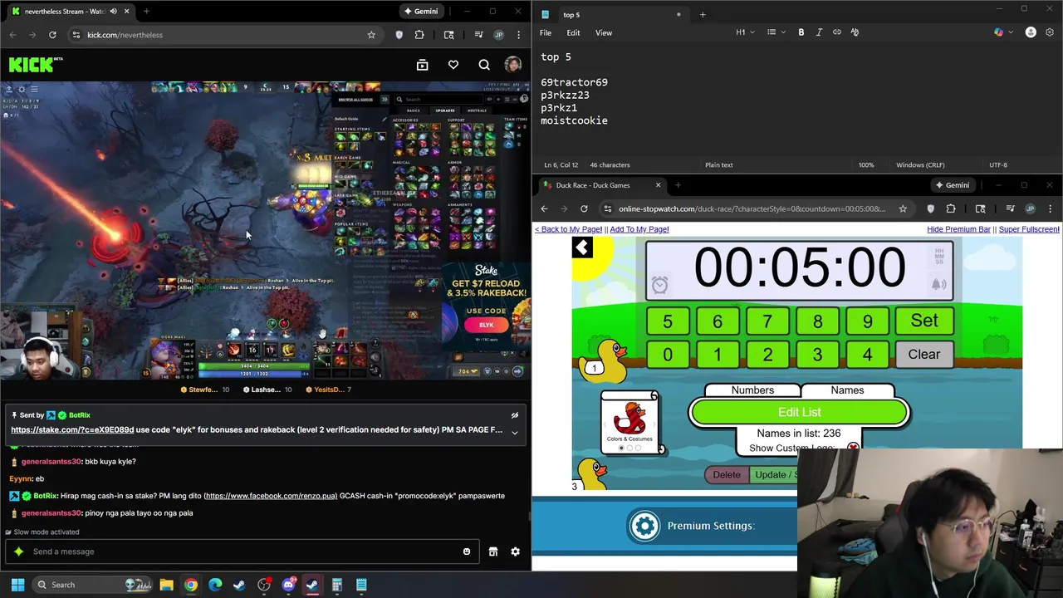Switch to the Names tab
Screen dimensions: 1063x598
coord(847,390)
